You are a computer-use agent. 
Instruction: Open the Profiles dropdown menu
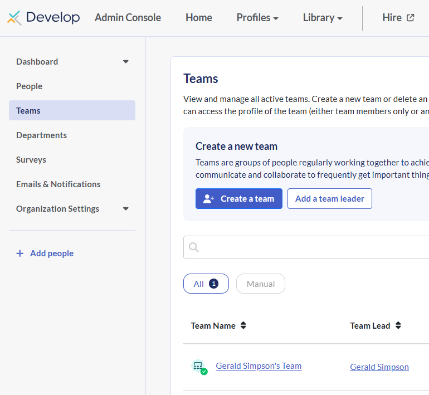(x=257, y=18)
